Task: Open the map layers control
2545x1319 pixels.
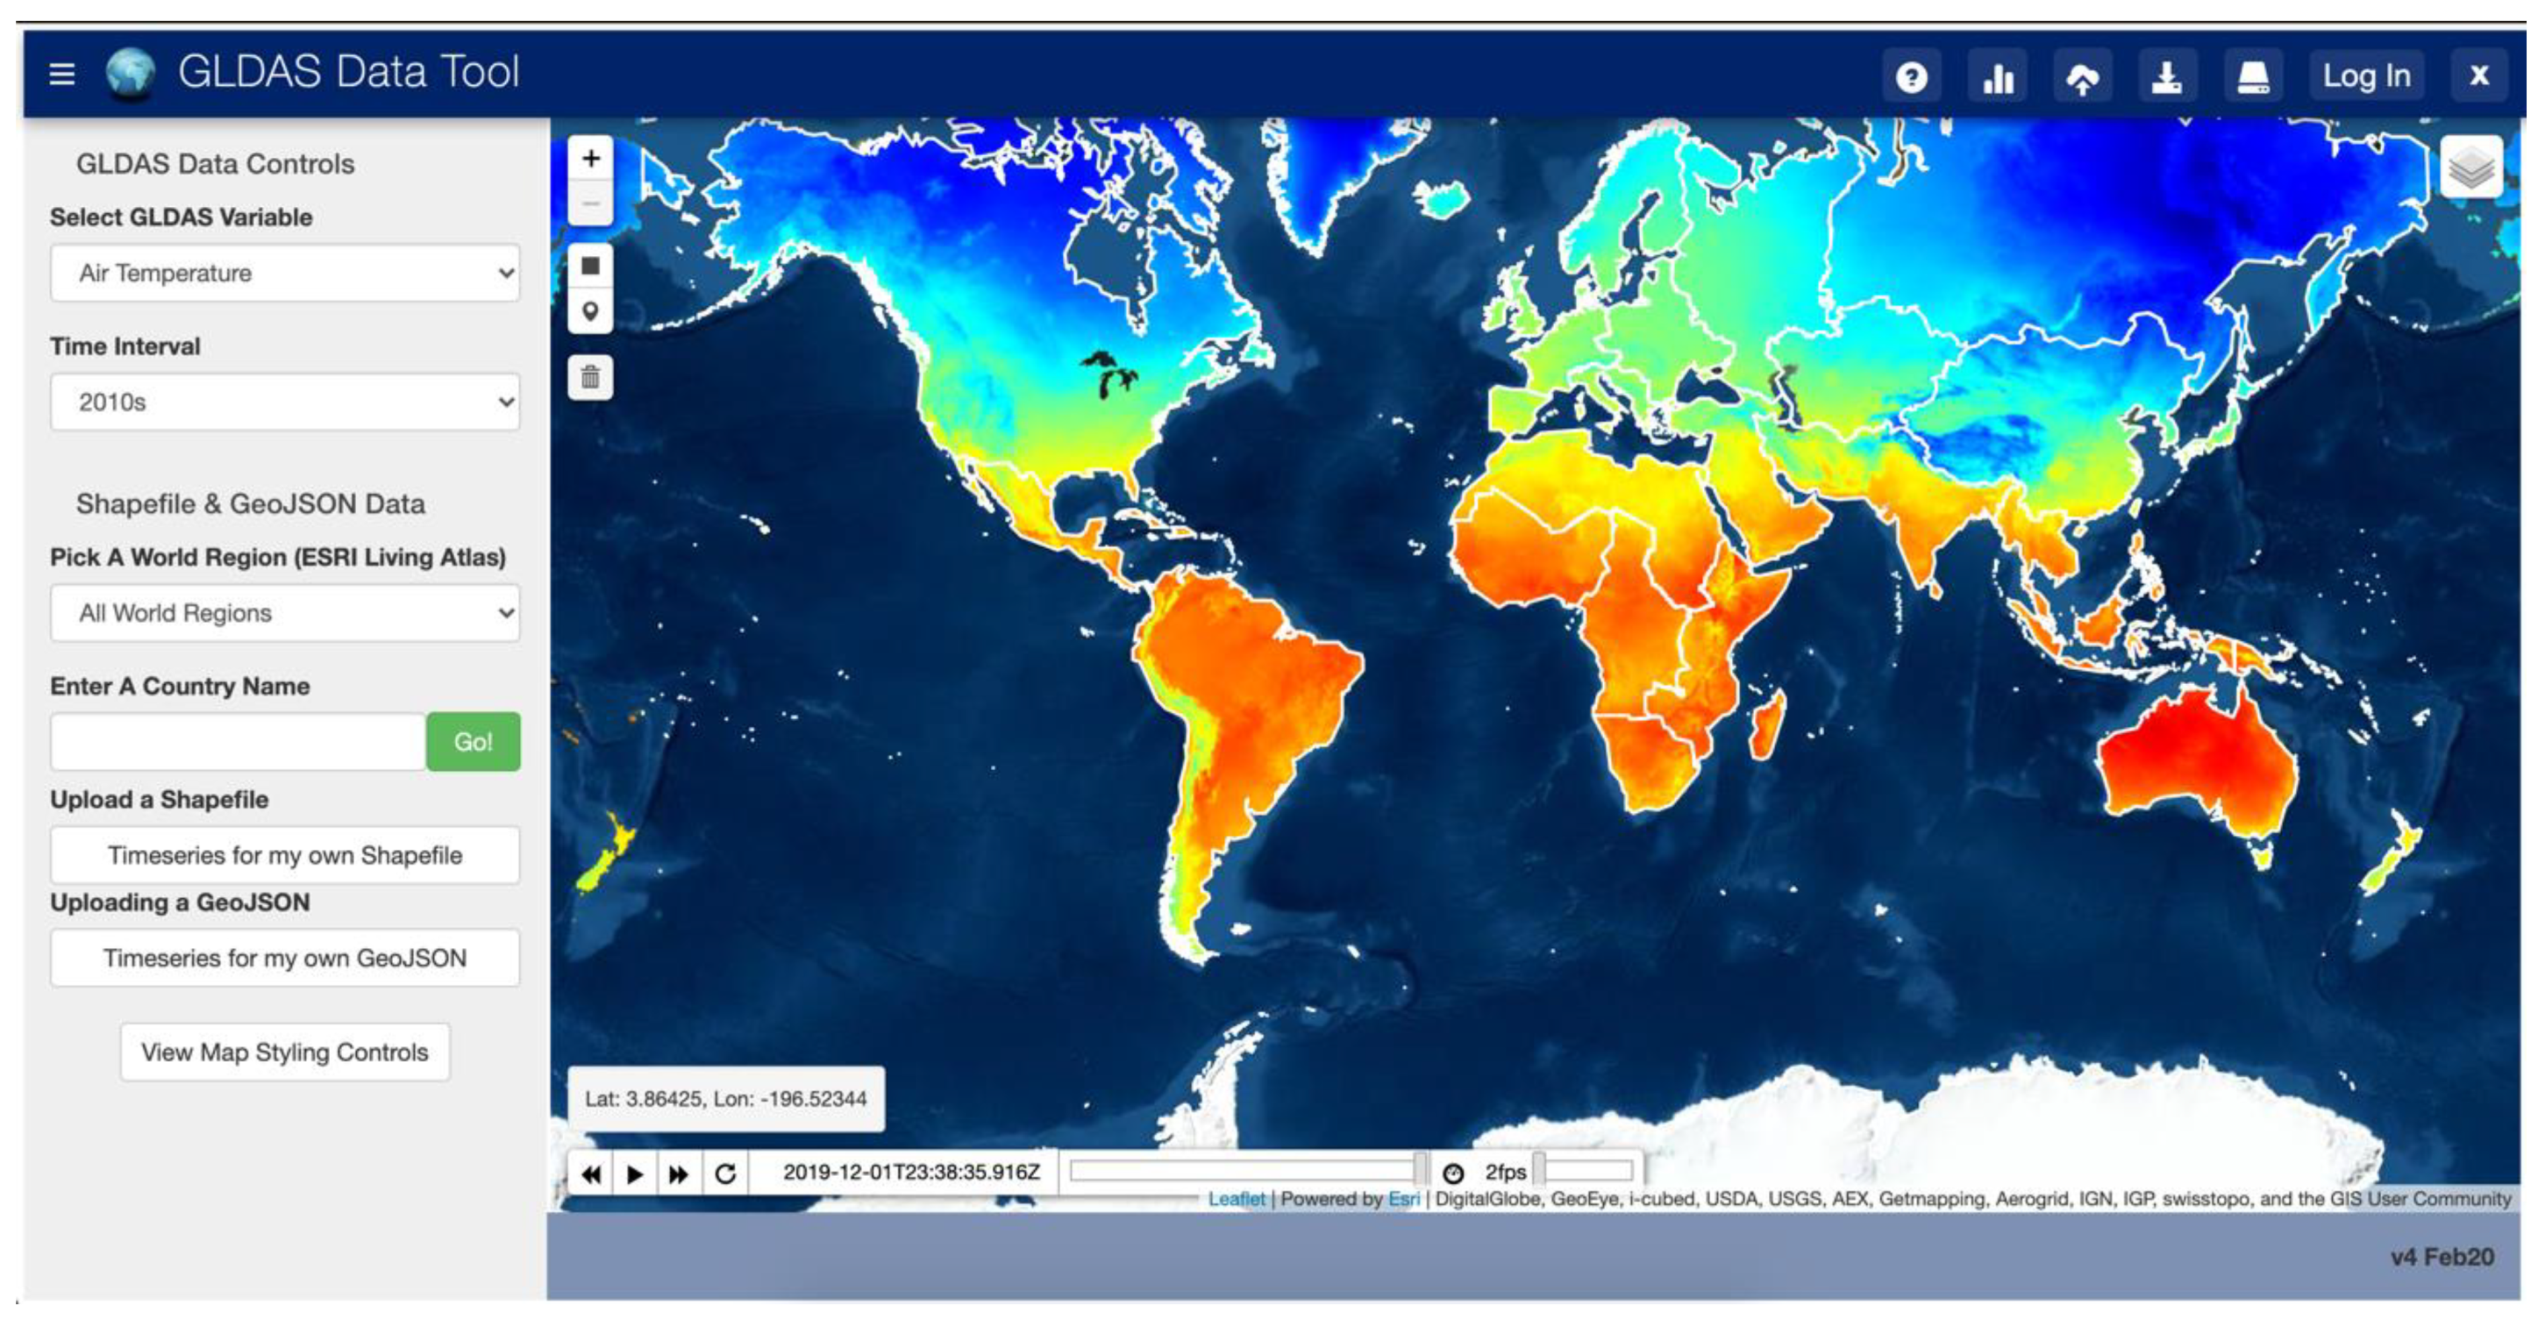Action: click(x=2471, y=167)
